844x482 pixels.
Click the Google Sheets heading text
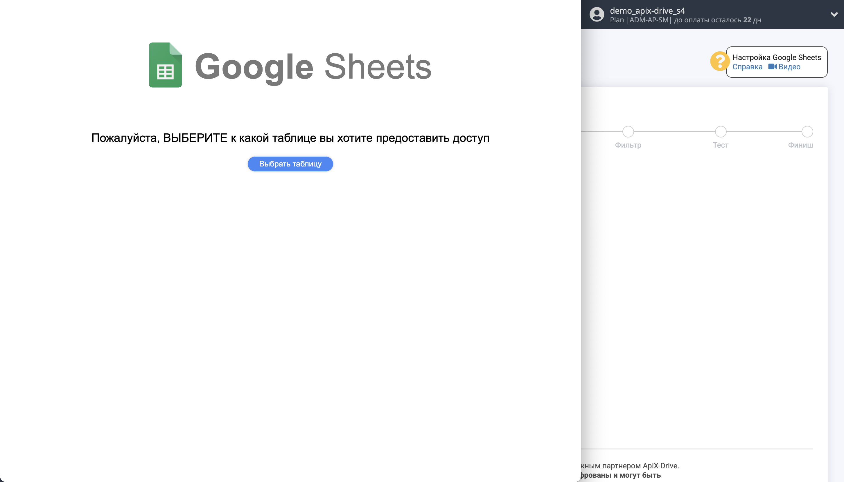point(313,67)
